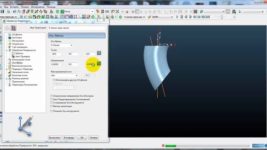Click the Отмена button
The height and width of the screenshot is (150, 267).
click(x=93, y=137)
